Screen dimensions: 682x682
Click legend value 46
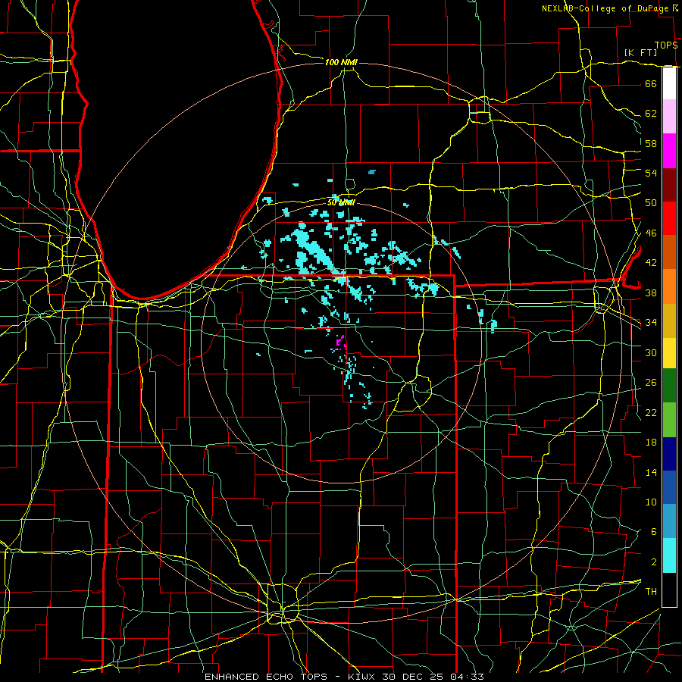pos(651,233)
